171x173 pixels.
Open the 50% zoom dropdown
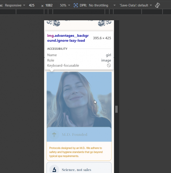65,5
